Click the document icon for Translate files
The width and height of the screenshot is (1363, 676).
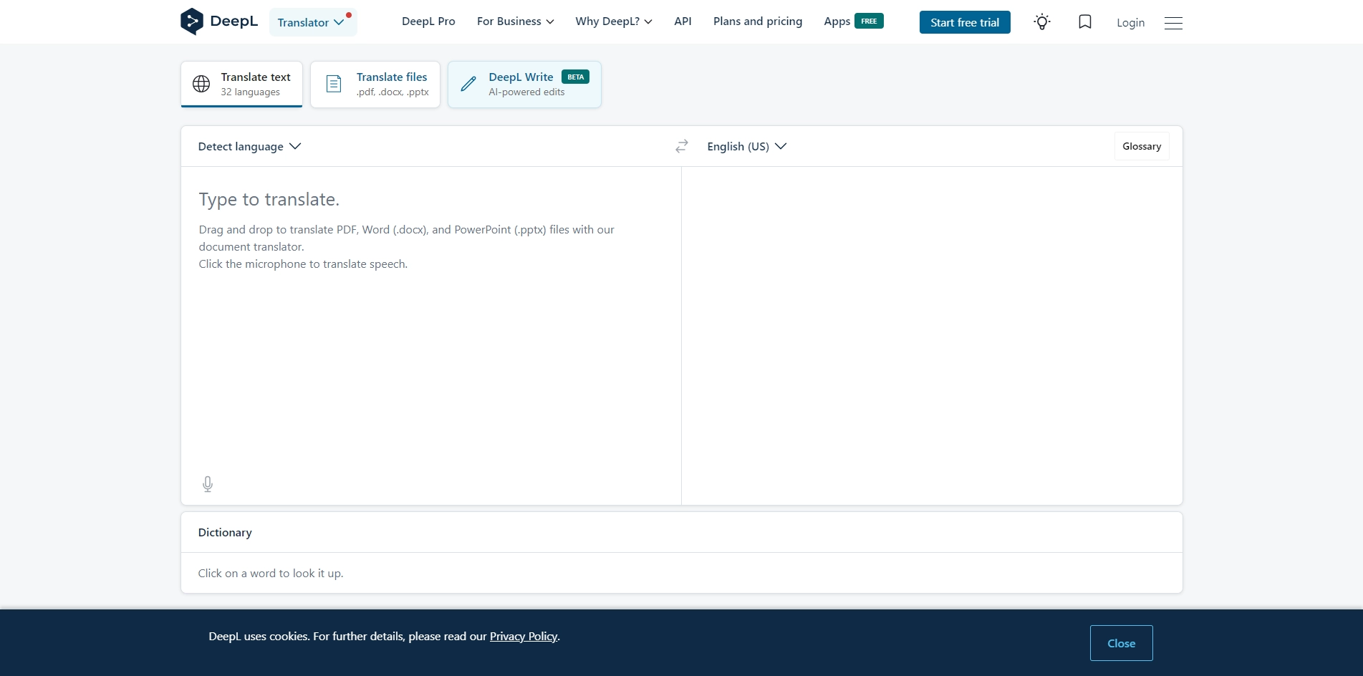point(334,84)
